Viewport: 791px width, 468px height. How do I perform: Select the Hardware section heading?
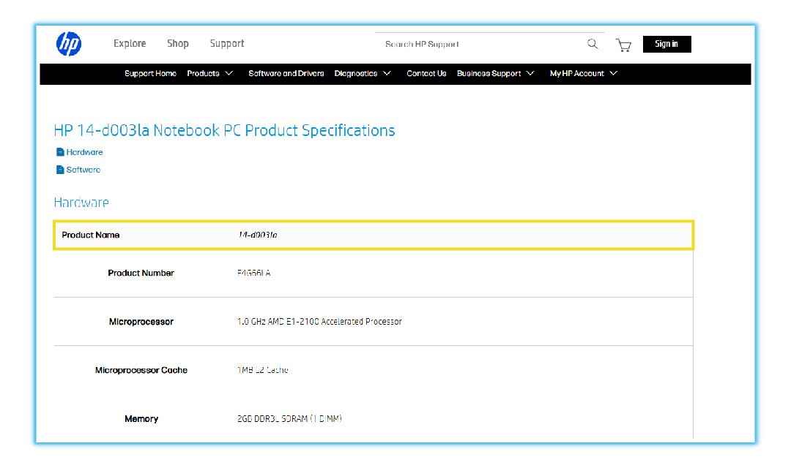[81, 203]
